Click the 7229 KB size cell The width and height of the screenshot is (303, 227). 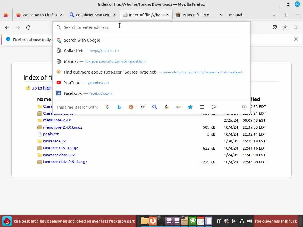point(208,162)
